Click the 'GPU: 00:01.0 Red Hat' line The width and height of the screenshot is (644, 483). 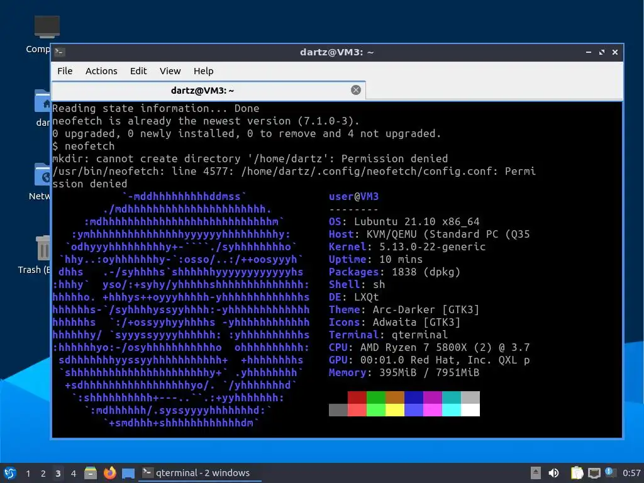pos(429,360)
